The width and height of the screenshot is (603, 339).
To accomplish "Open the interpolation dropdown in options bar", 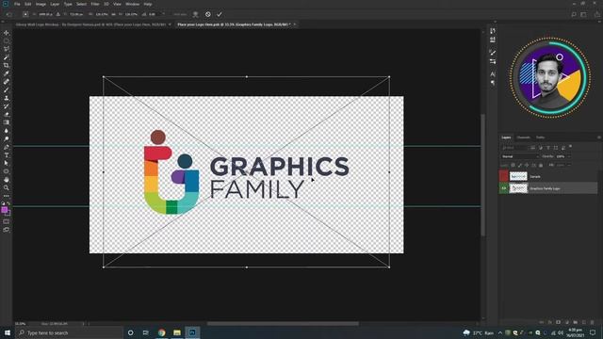I will pos(179,14).
